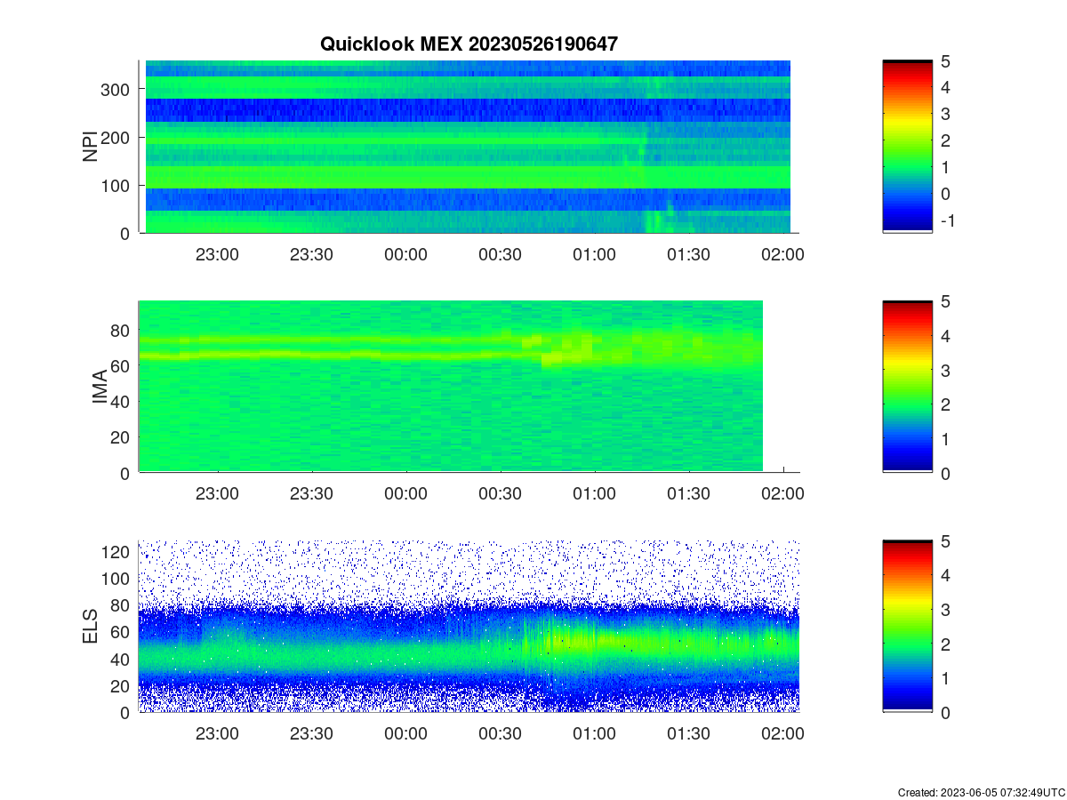Click 02:00 label under ELS plot

782,733
